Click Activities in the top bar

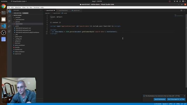[4, 1]
